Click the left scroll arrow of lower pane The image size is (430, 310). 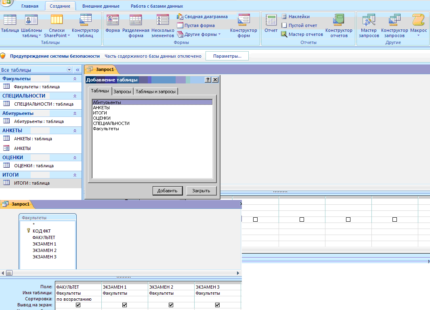pos(3,273)
